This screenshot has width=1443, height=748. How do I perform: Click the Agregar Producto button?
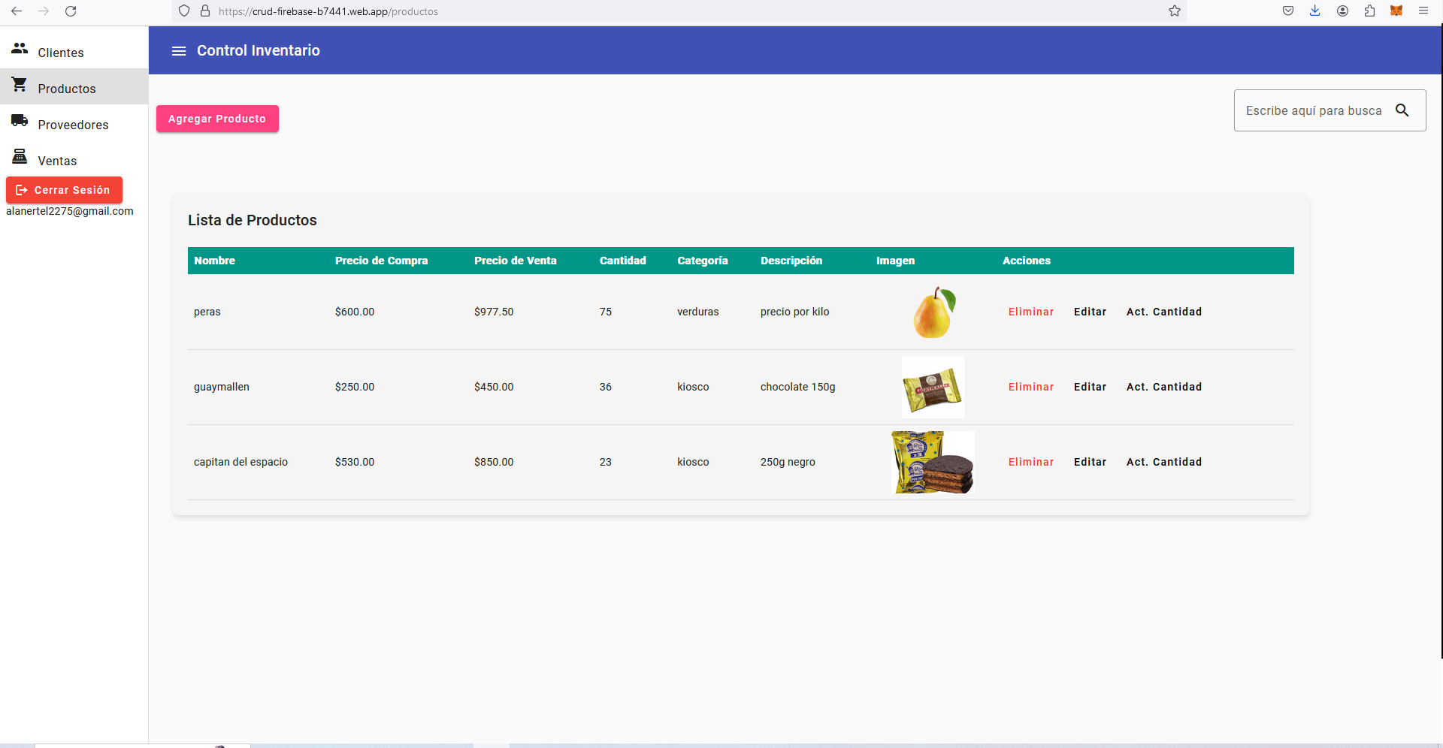[x=217, y=119]
